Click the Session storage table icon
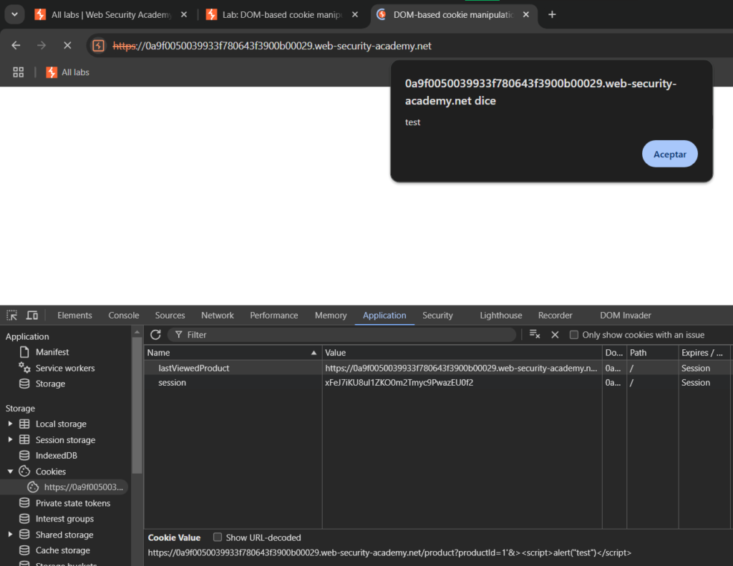 pos(24,439)
